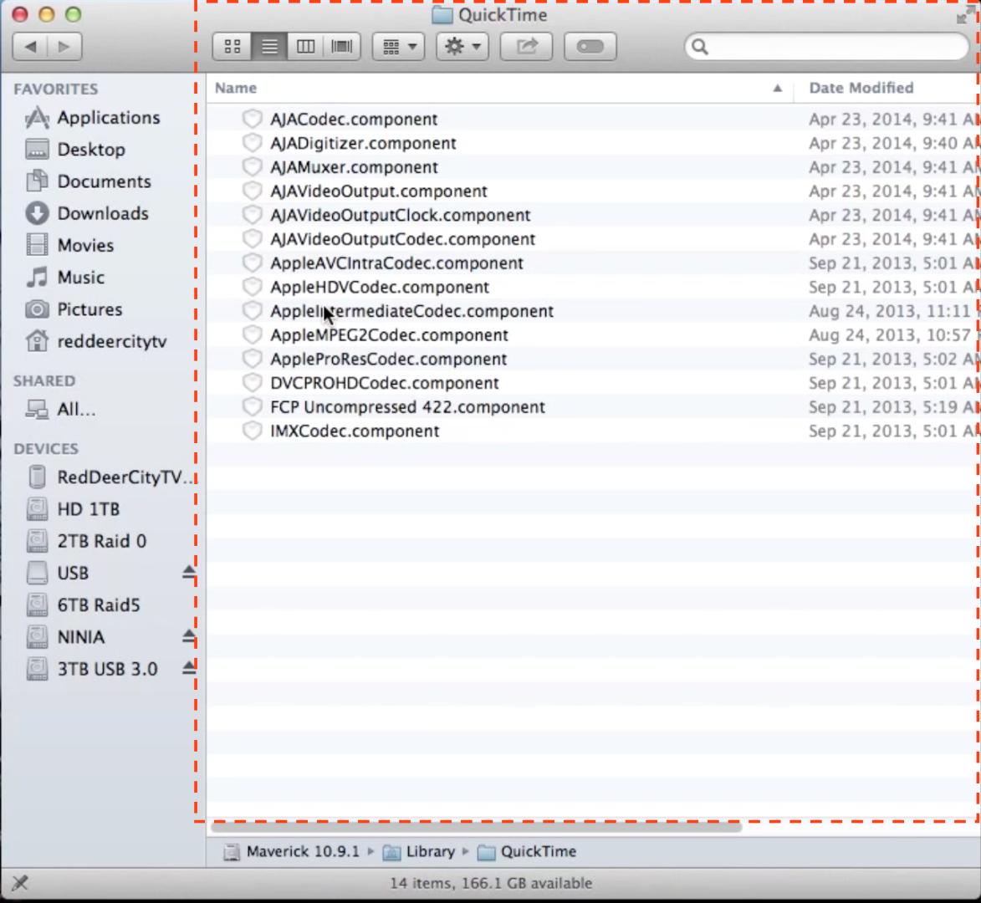
Task: Sort by the Date Modified column header
Action: [886, 88]
